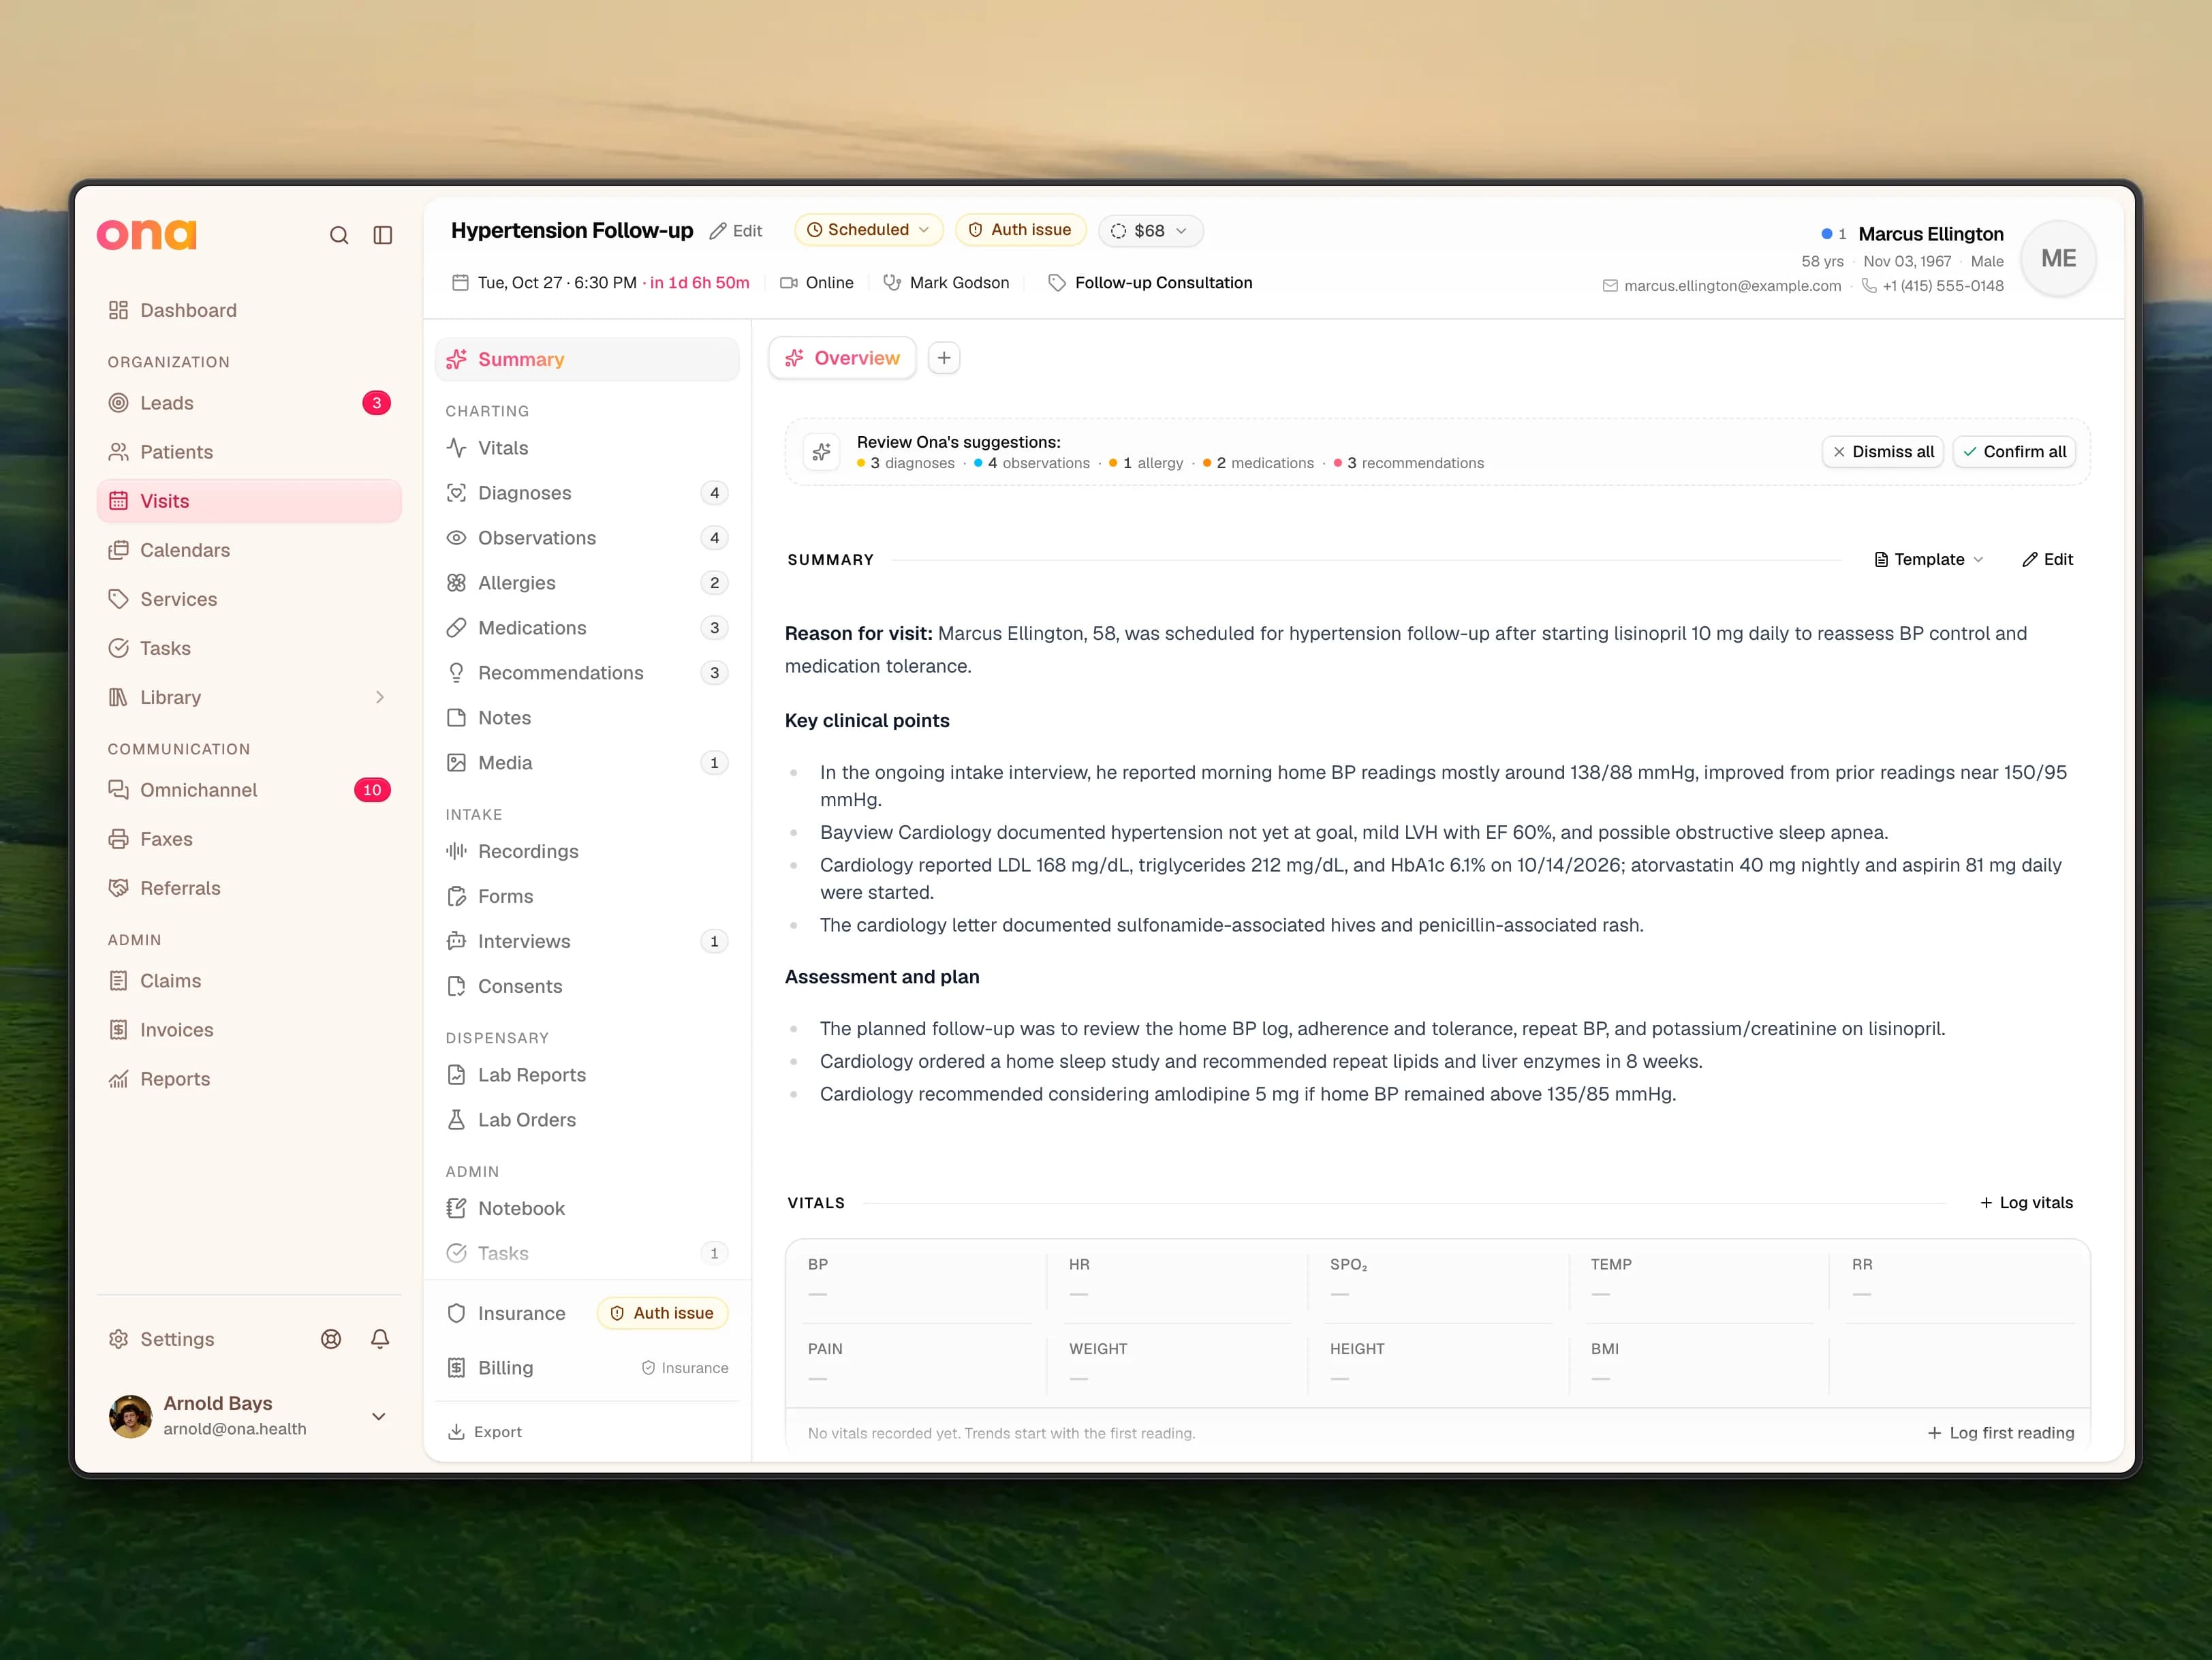2212x1660 pixels.
Task: Open Billing section
Action: tap(587, 1368)
